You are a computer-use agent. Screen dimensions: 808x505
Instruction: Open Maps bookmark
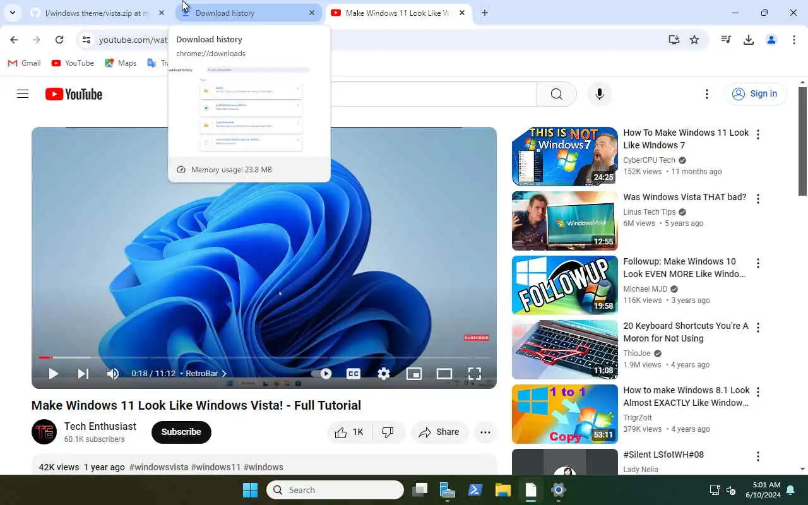click(121, 63)
